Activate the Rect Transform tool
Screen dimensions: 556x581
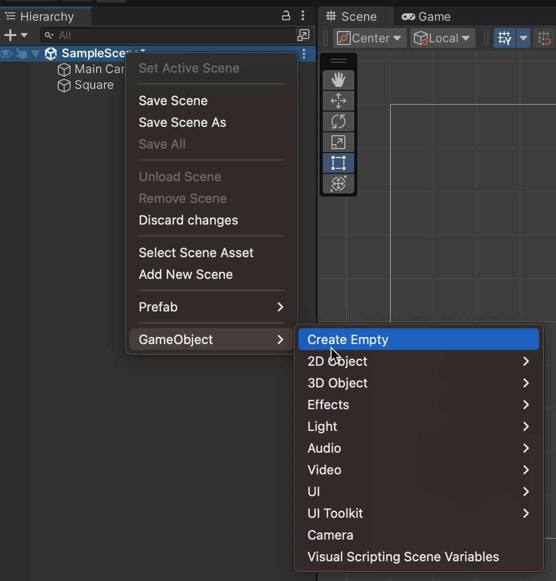point(338,163)
